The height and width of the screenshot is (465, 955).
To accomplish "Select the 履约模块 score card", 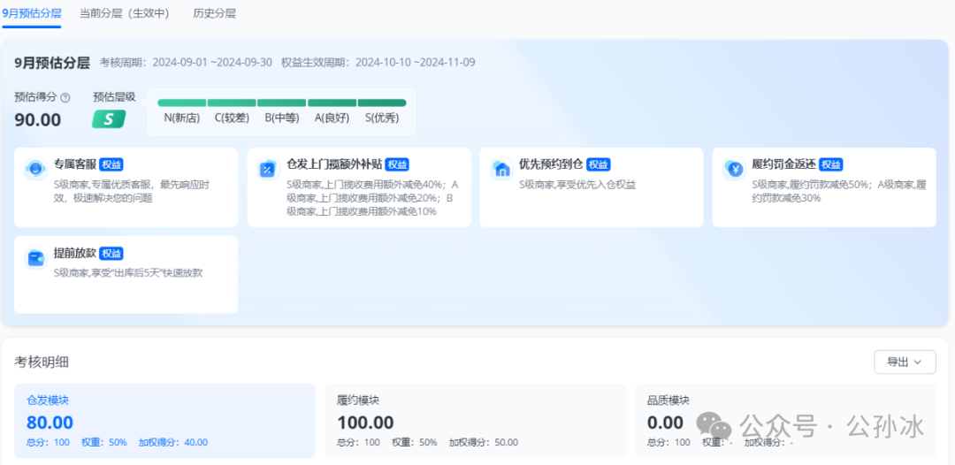I will point(475,421).
